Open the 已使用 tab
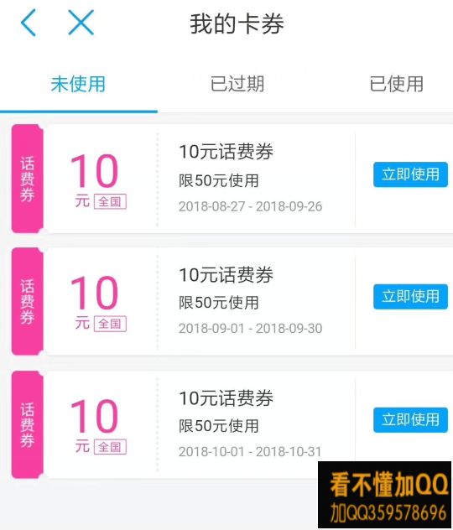 tap(396, 84)
